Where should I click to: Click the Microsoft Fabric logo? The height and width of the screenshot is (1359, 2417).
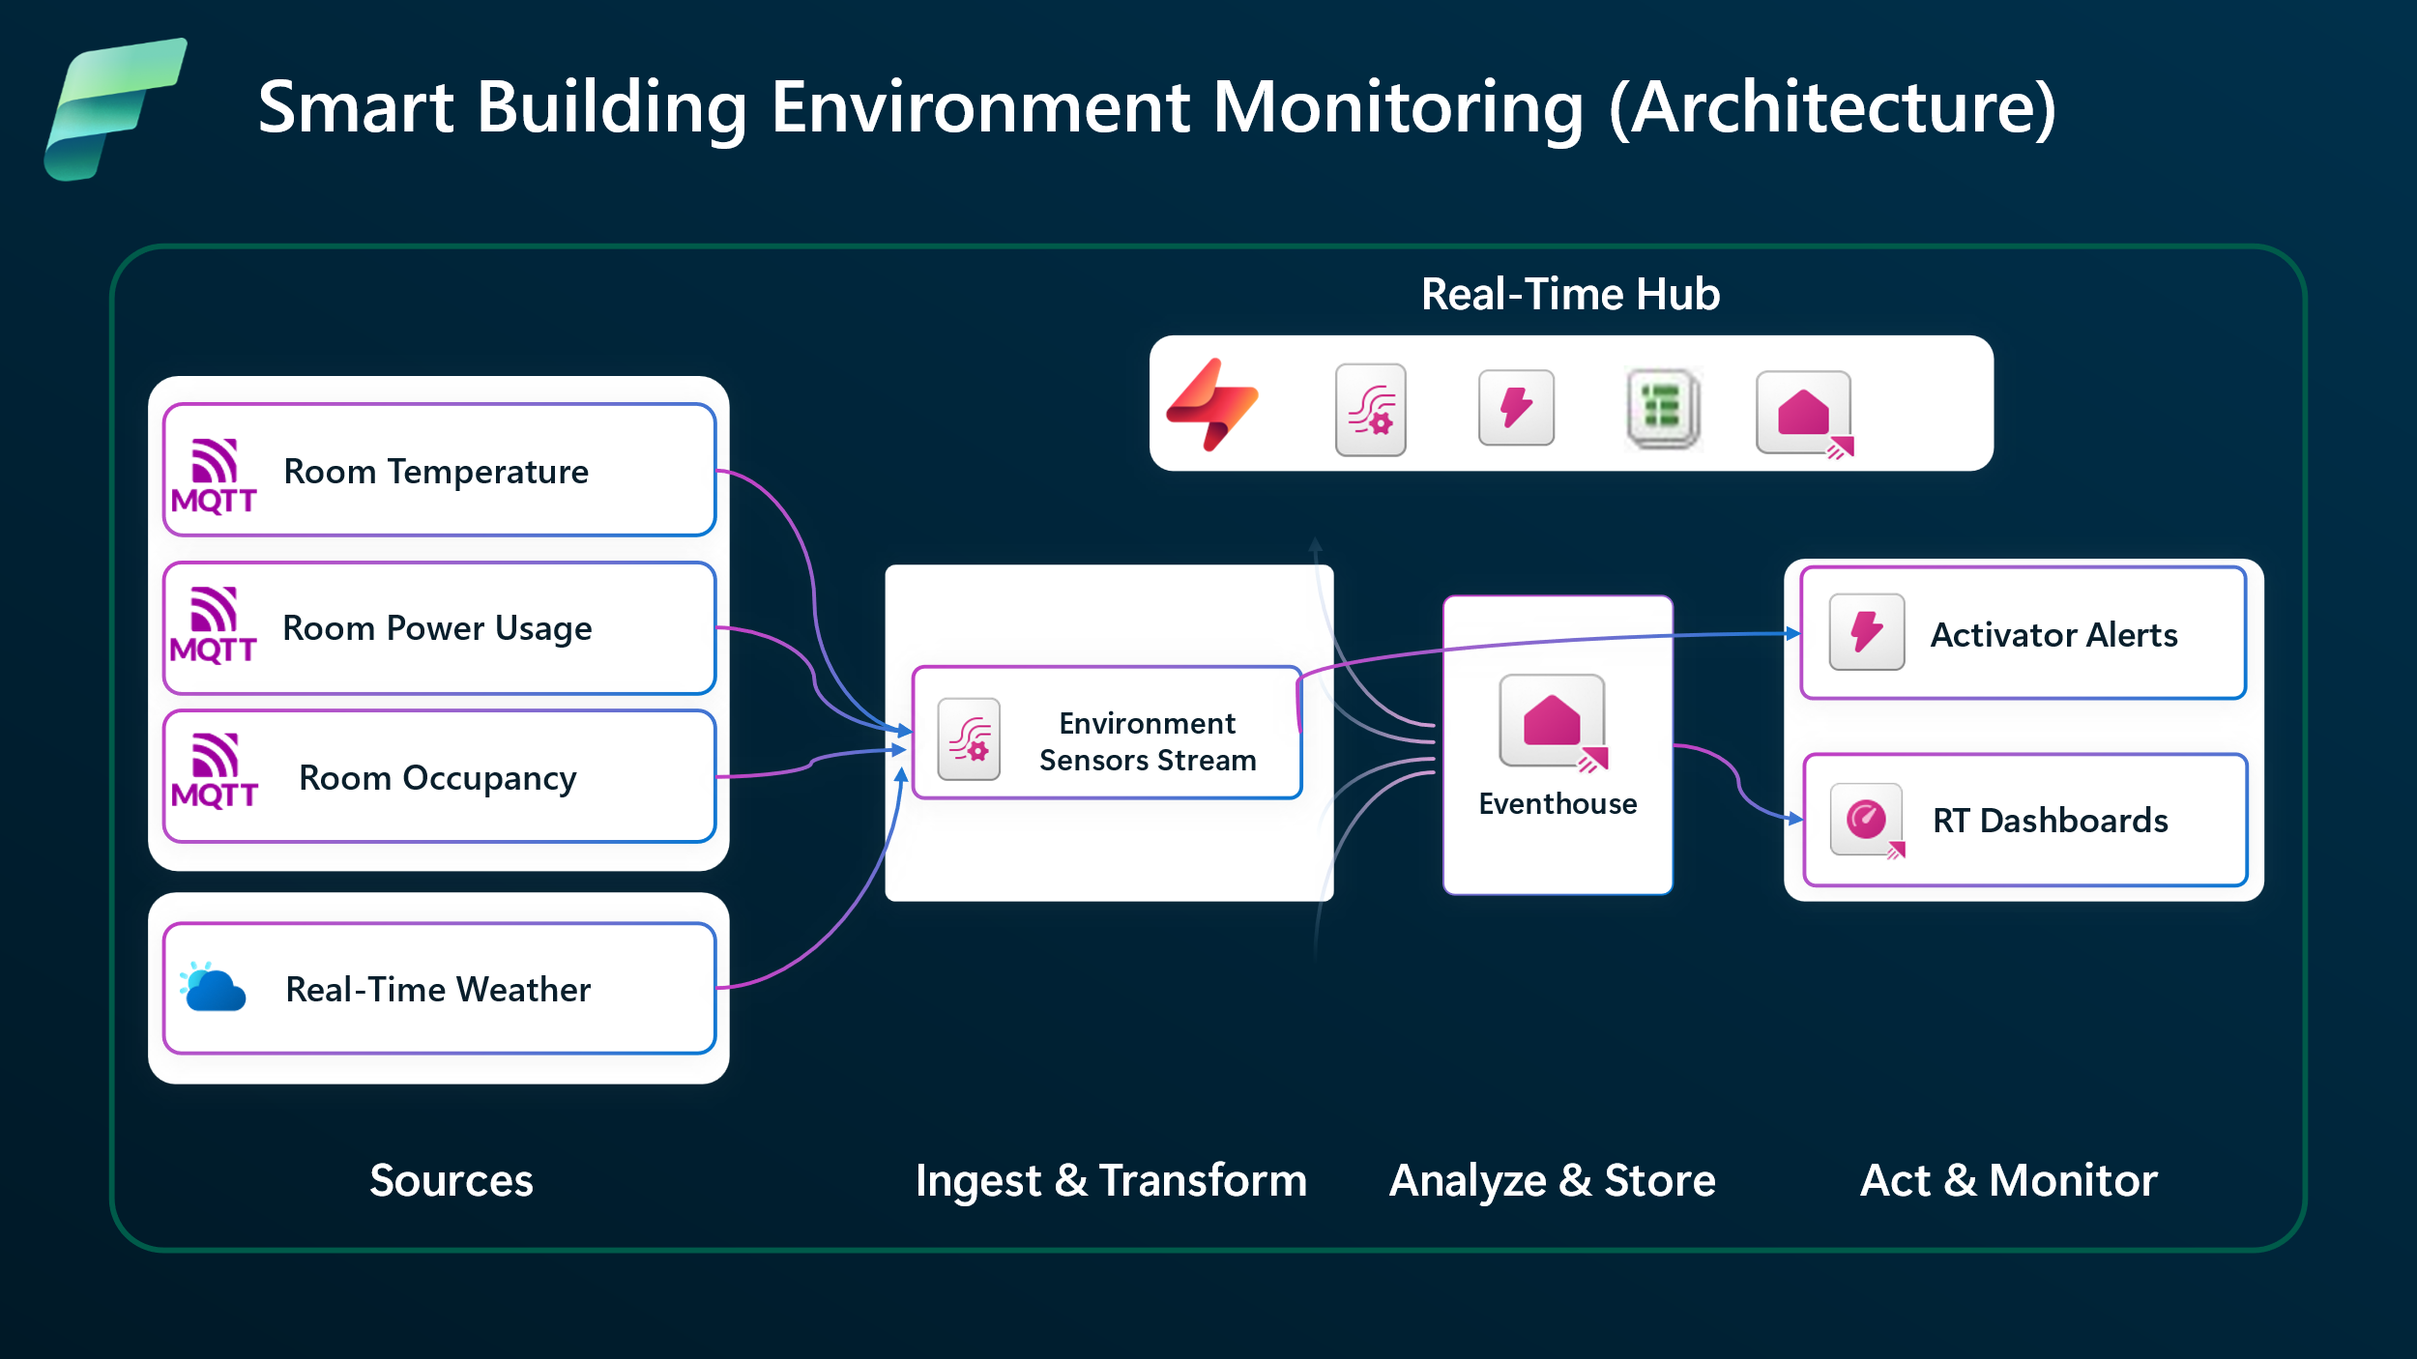115,109
